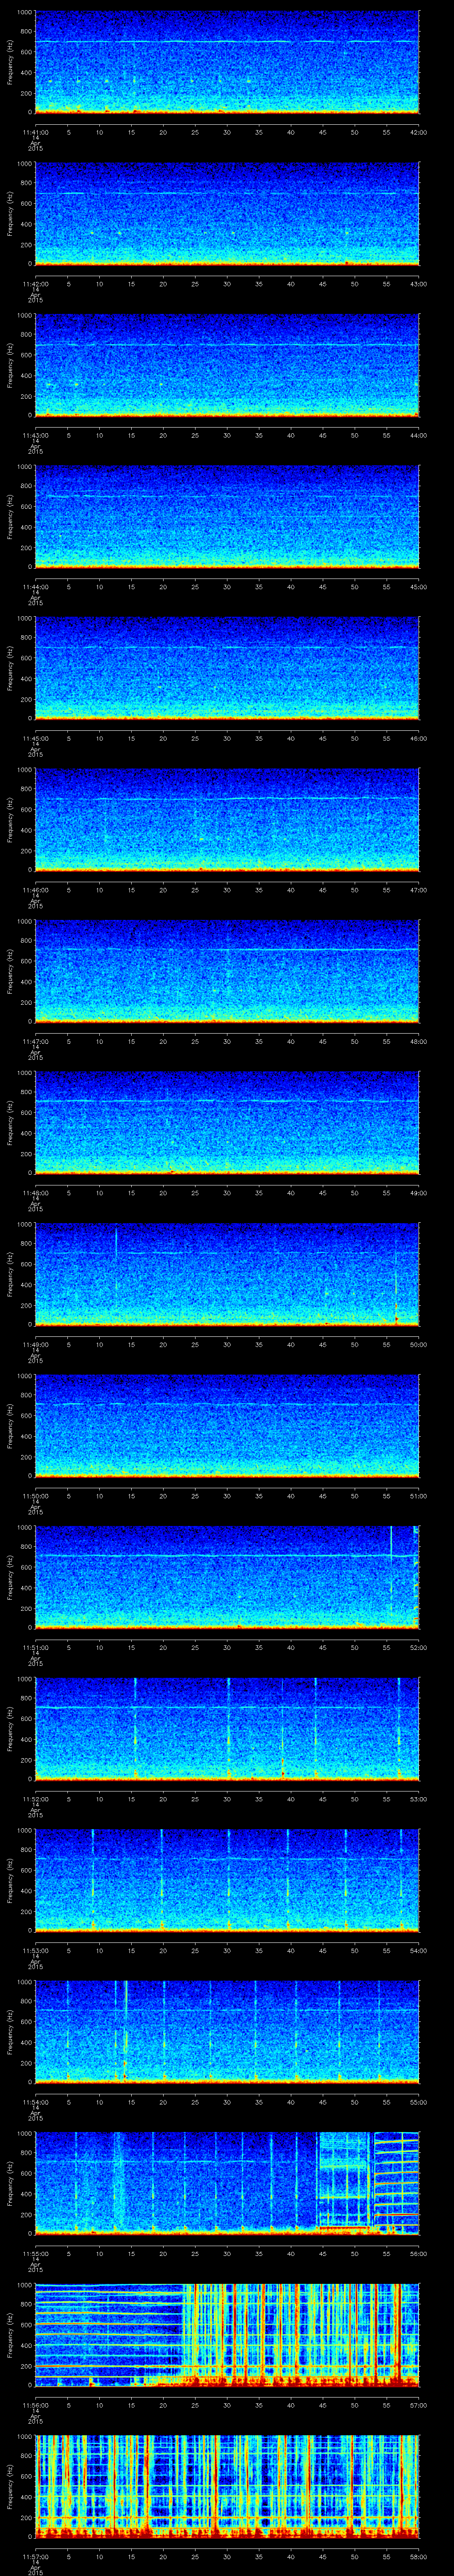
Task: Select the spectrogram panel starting at 11:44:00
Action: click(x=227, y=517)
